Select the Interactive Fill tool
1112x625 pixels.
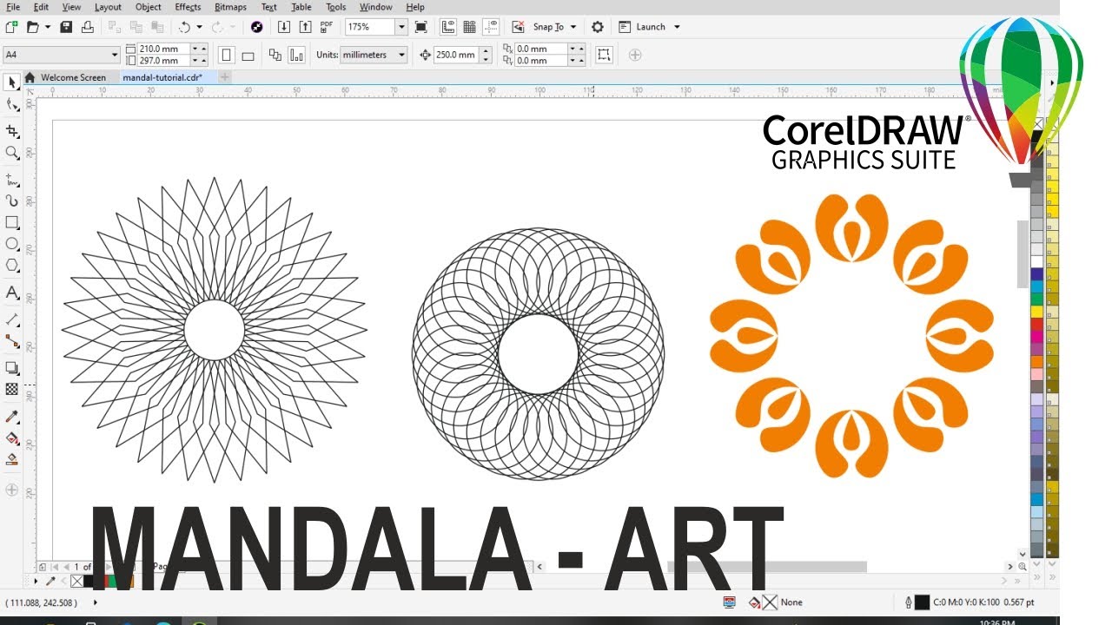coord(12,438)
